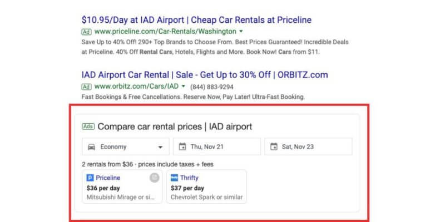Click the calendar icon beside Thu, Nov 21
The height and width of the screenshot is (222, 445).
click(x=182, y=147)
